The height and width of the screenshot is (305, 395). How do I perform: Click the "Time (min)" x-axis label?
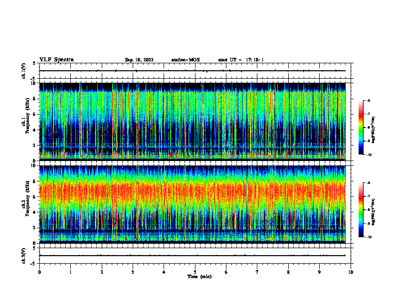coord(199,277)
